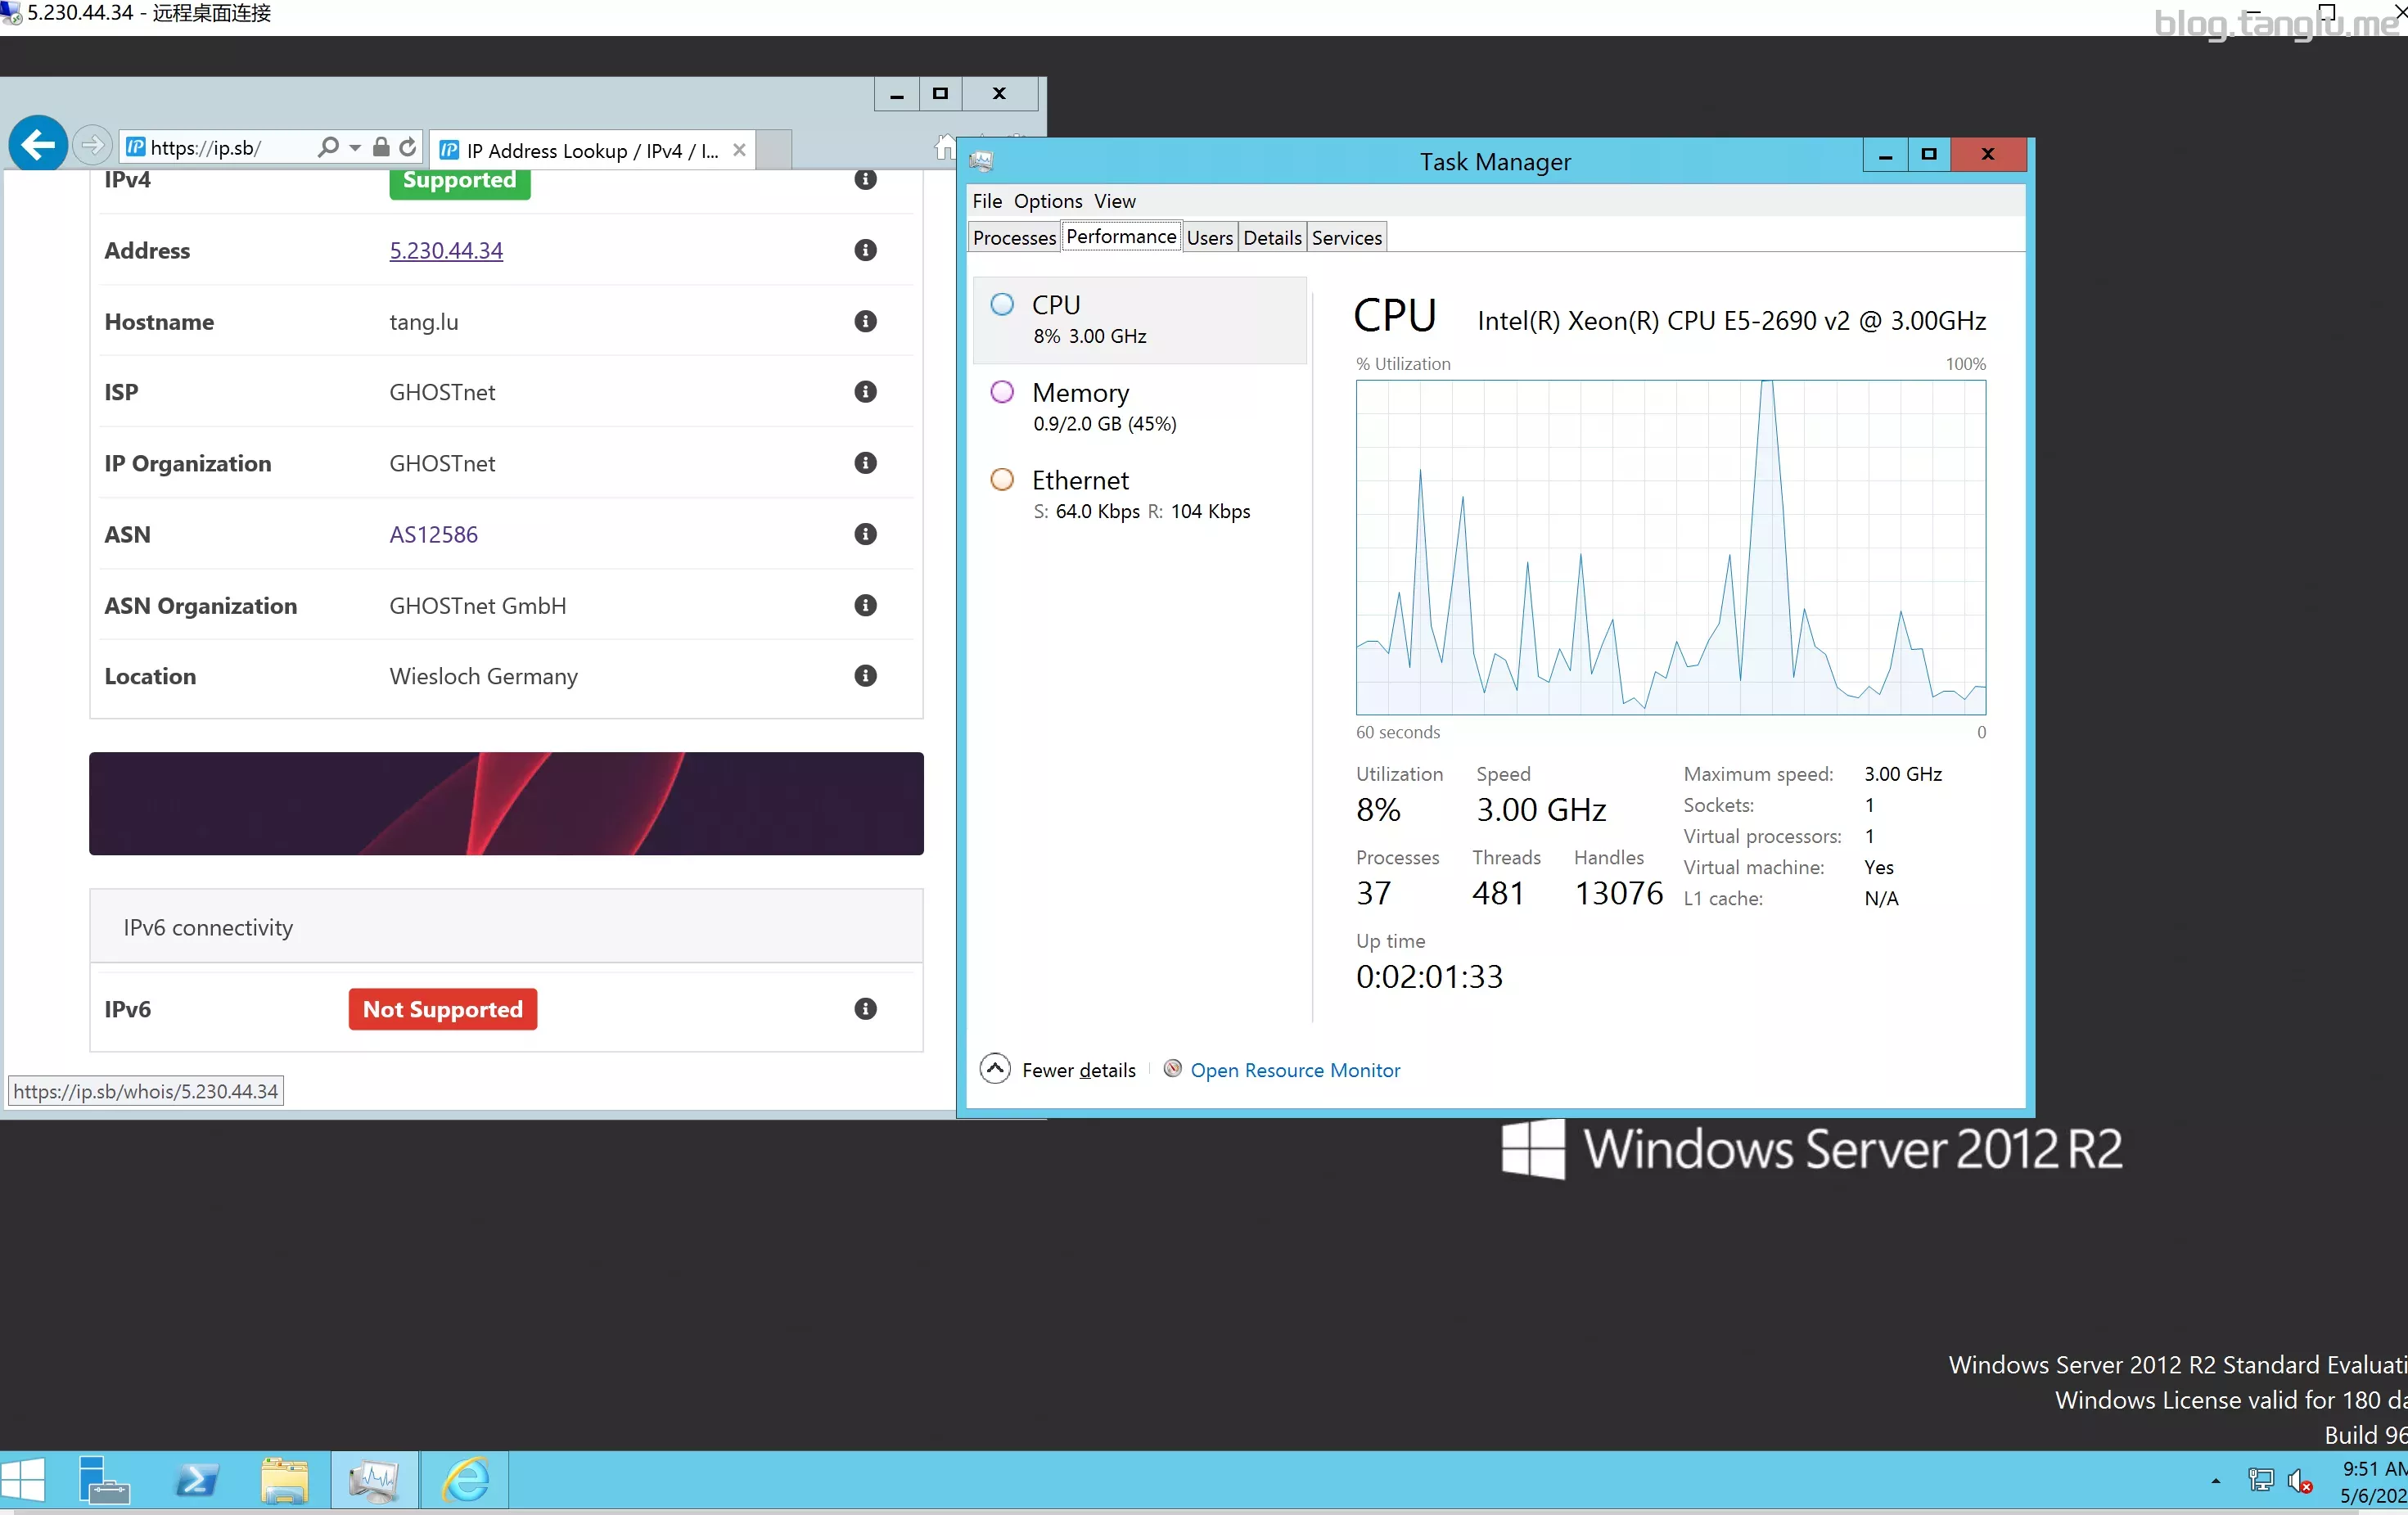
Task: Switch to the Processes tab
Action: 1014,237
